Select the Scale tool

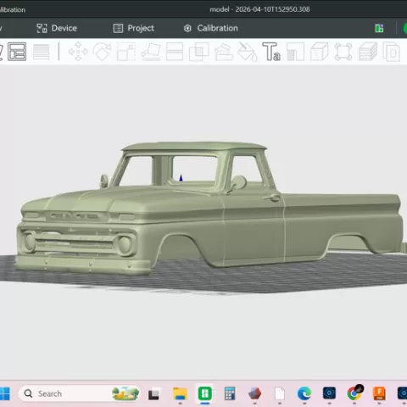[x=126, y=52]
